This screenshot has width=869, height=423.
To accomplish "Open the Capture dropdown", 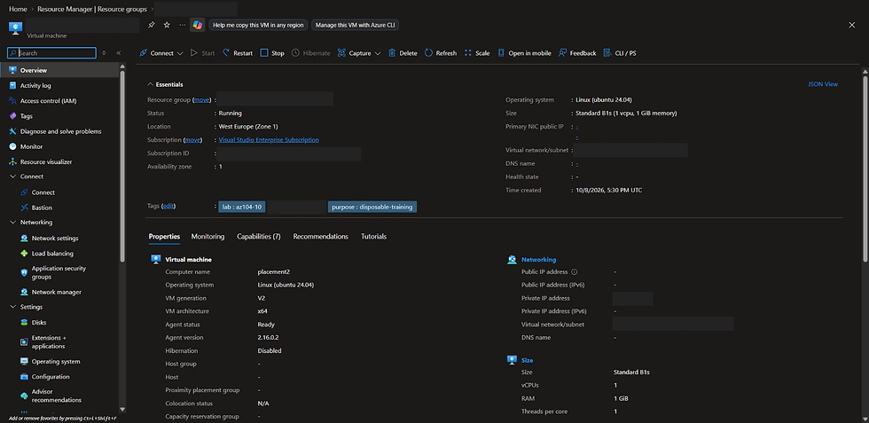I will 358,53.
